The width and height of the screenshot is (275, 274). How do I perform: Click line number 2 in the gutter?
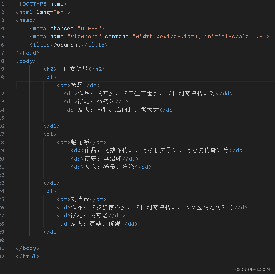tap(3, 12)
